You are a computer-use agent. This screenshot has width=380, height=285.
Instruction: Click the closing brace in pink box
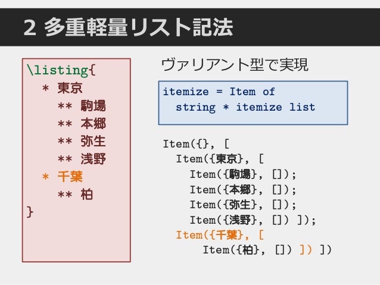coord(30,212)
